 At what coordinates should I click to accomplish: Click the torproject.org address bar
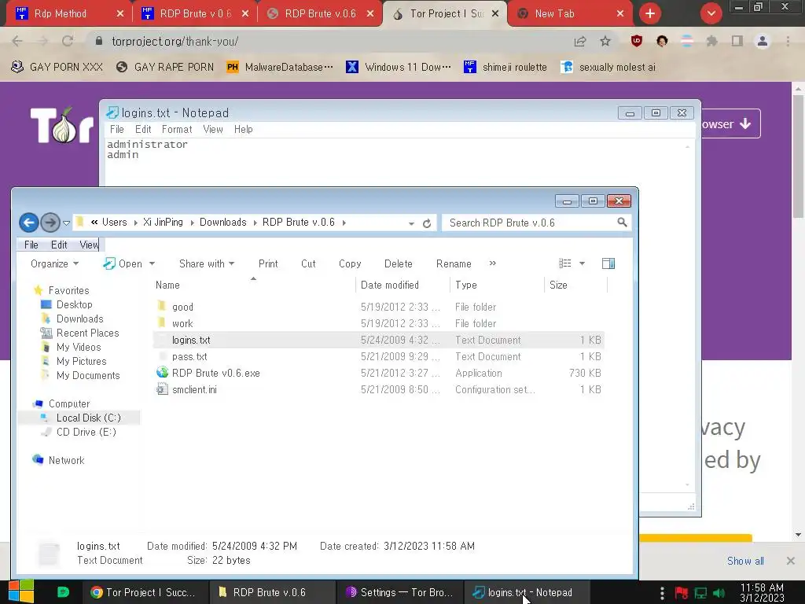coord(329,41)
